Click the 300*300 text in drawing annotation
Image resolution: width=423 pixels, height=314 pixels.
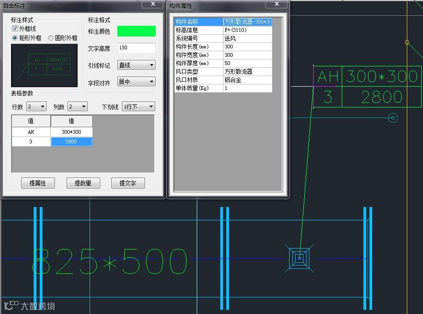pos(381,77)
